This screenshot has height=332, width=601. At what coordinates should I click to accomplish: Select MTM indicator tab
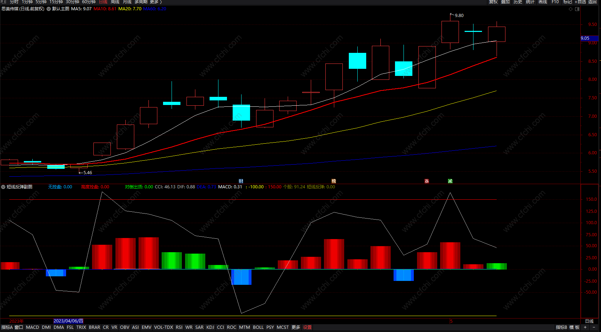coord(244,327)
